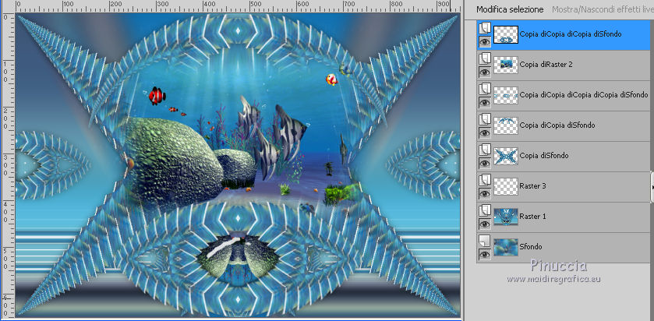Screen dimensions: 654x321
Task: Select the layer name "Raster 3"
Action: (x=532, y=186)
